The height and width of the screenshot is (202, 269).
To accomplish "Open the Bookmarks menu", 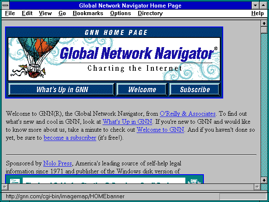I will tap(88, 13).
